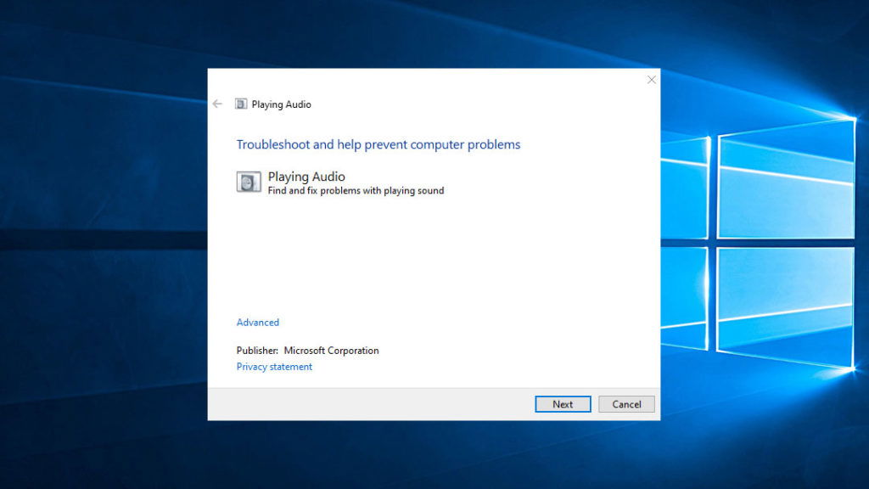This screenshot has height=489, width=869.
Task: Click the 'Playing Audio' window title text
Action: coord(283,104)
